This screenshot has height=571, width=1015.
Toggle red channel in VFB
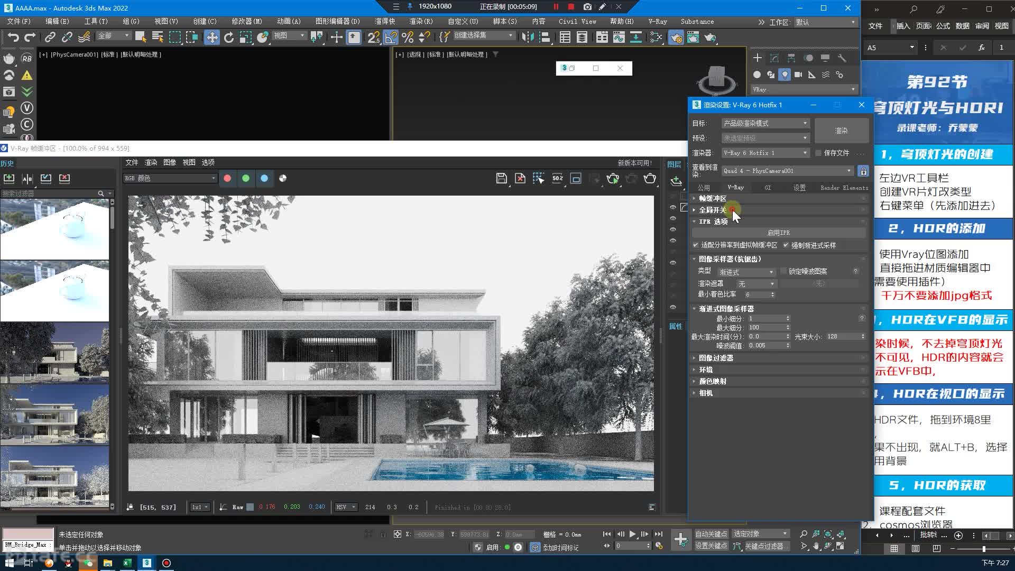[227, 178]
